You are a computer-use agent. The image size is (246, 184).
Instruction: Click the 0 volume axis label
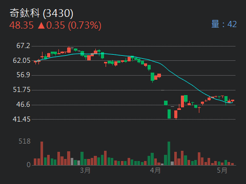point(29,165)
